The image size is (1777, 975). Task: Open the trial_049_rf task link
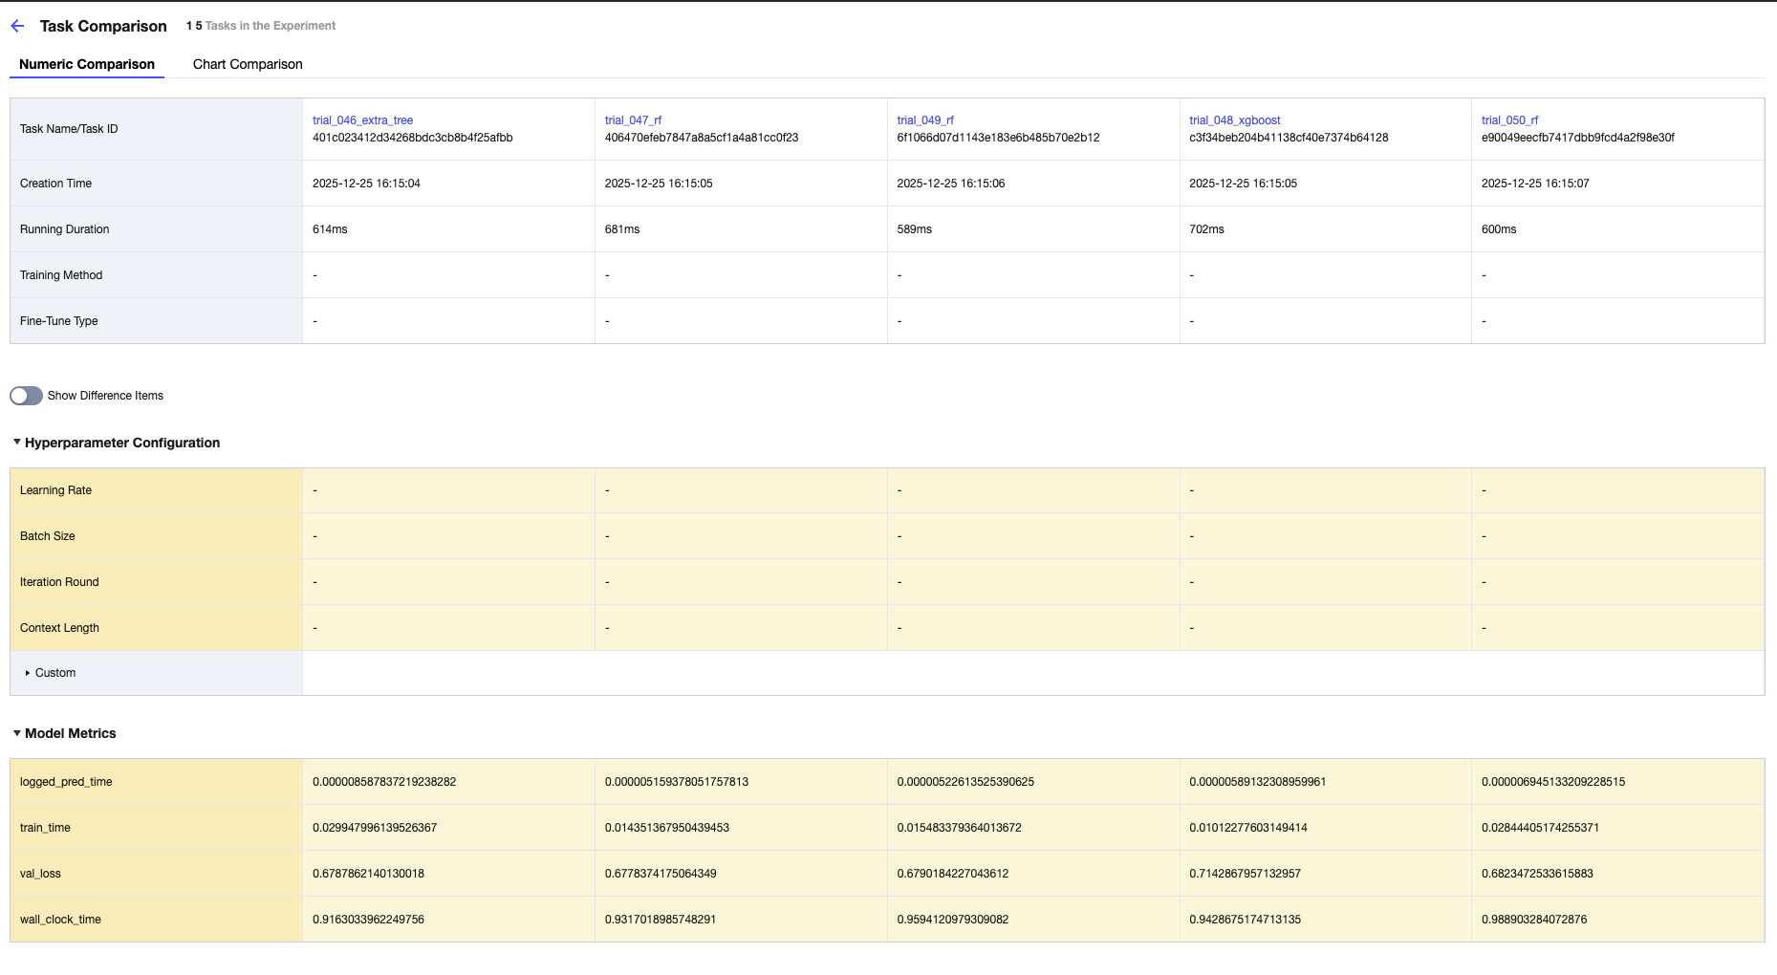(924, 120)
